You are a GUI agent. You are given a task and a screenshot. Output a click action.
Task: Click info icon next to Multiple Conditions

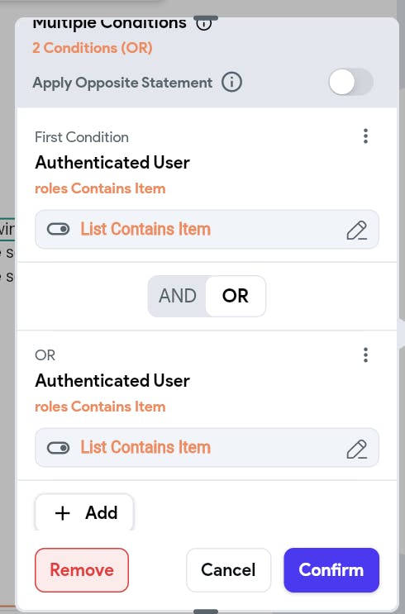[x=203, y=23]
